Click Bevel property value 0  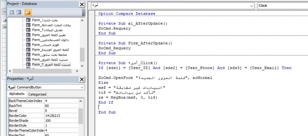pos(61,111)
